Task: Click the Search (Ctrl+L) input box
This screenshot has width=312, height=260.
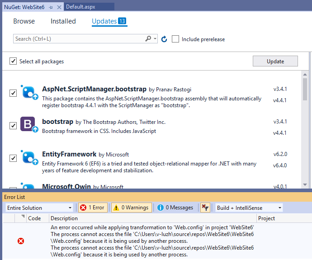Action: tap(79, 38)
